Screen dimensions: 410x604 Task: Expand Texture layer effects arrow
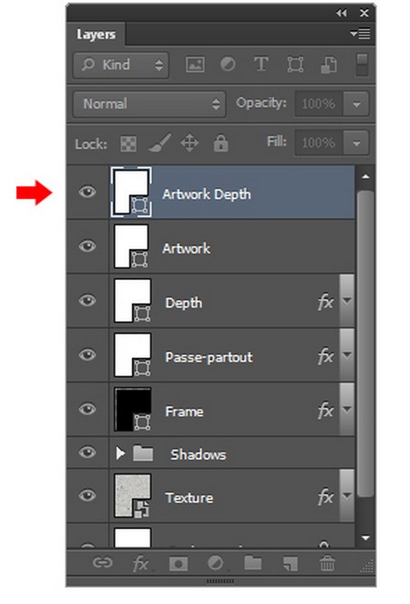(x=347, y=495)
